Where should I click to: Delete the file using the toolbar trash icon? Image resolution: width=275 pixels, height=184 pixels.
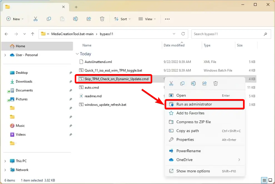pos(102,19)
